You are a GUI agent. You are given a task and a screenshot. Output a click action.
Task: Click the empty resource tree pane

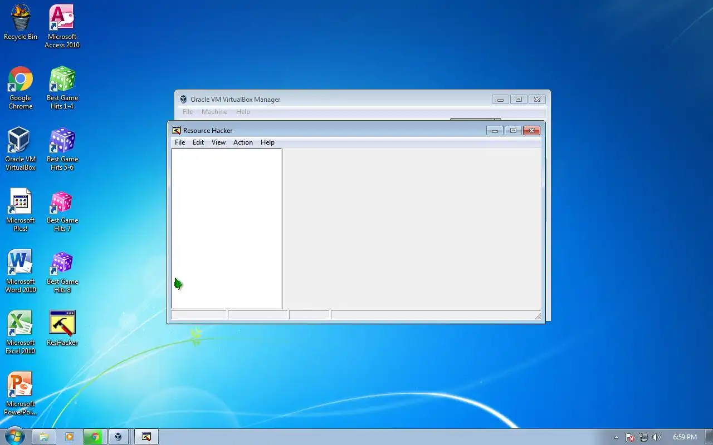(x=227, y=228)
